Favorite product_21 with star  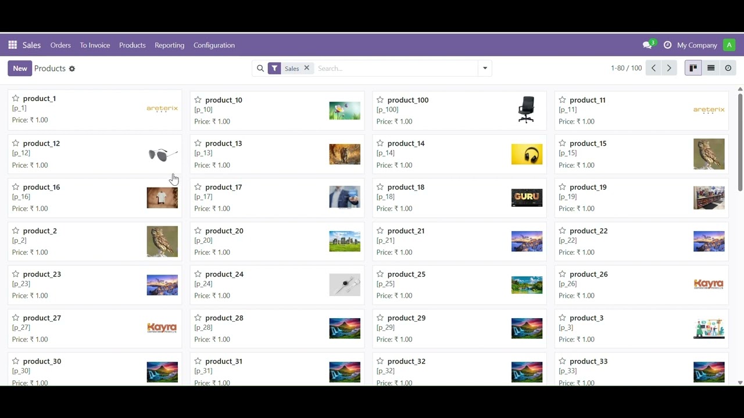(x=380, y=230)
